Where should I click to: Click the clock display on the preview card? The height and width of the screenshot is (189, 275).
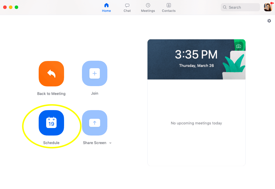197,54
